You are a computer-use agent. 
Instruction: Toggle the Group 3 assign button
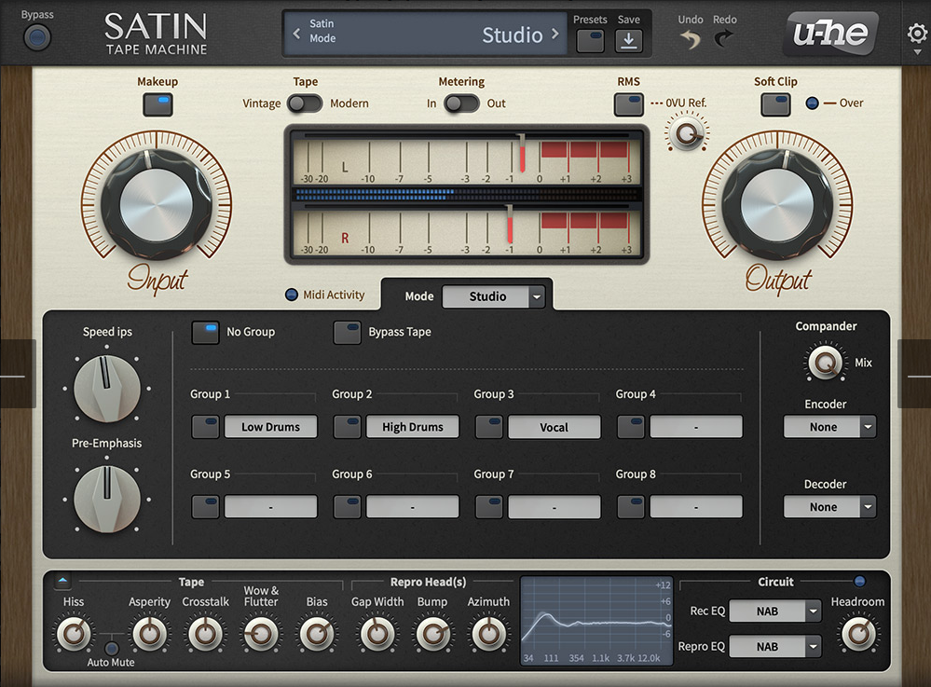point(489,427)
